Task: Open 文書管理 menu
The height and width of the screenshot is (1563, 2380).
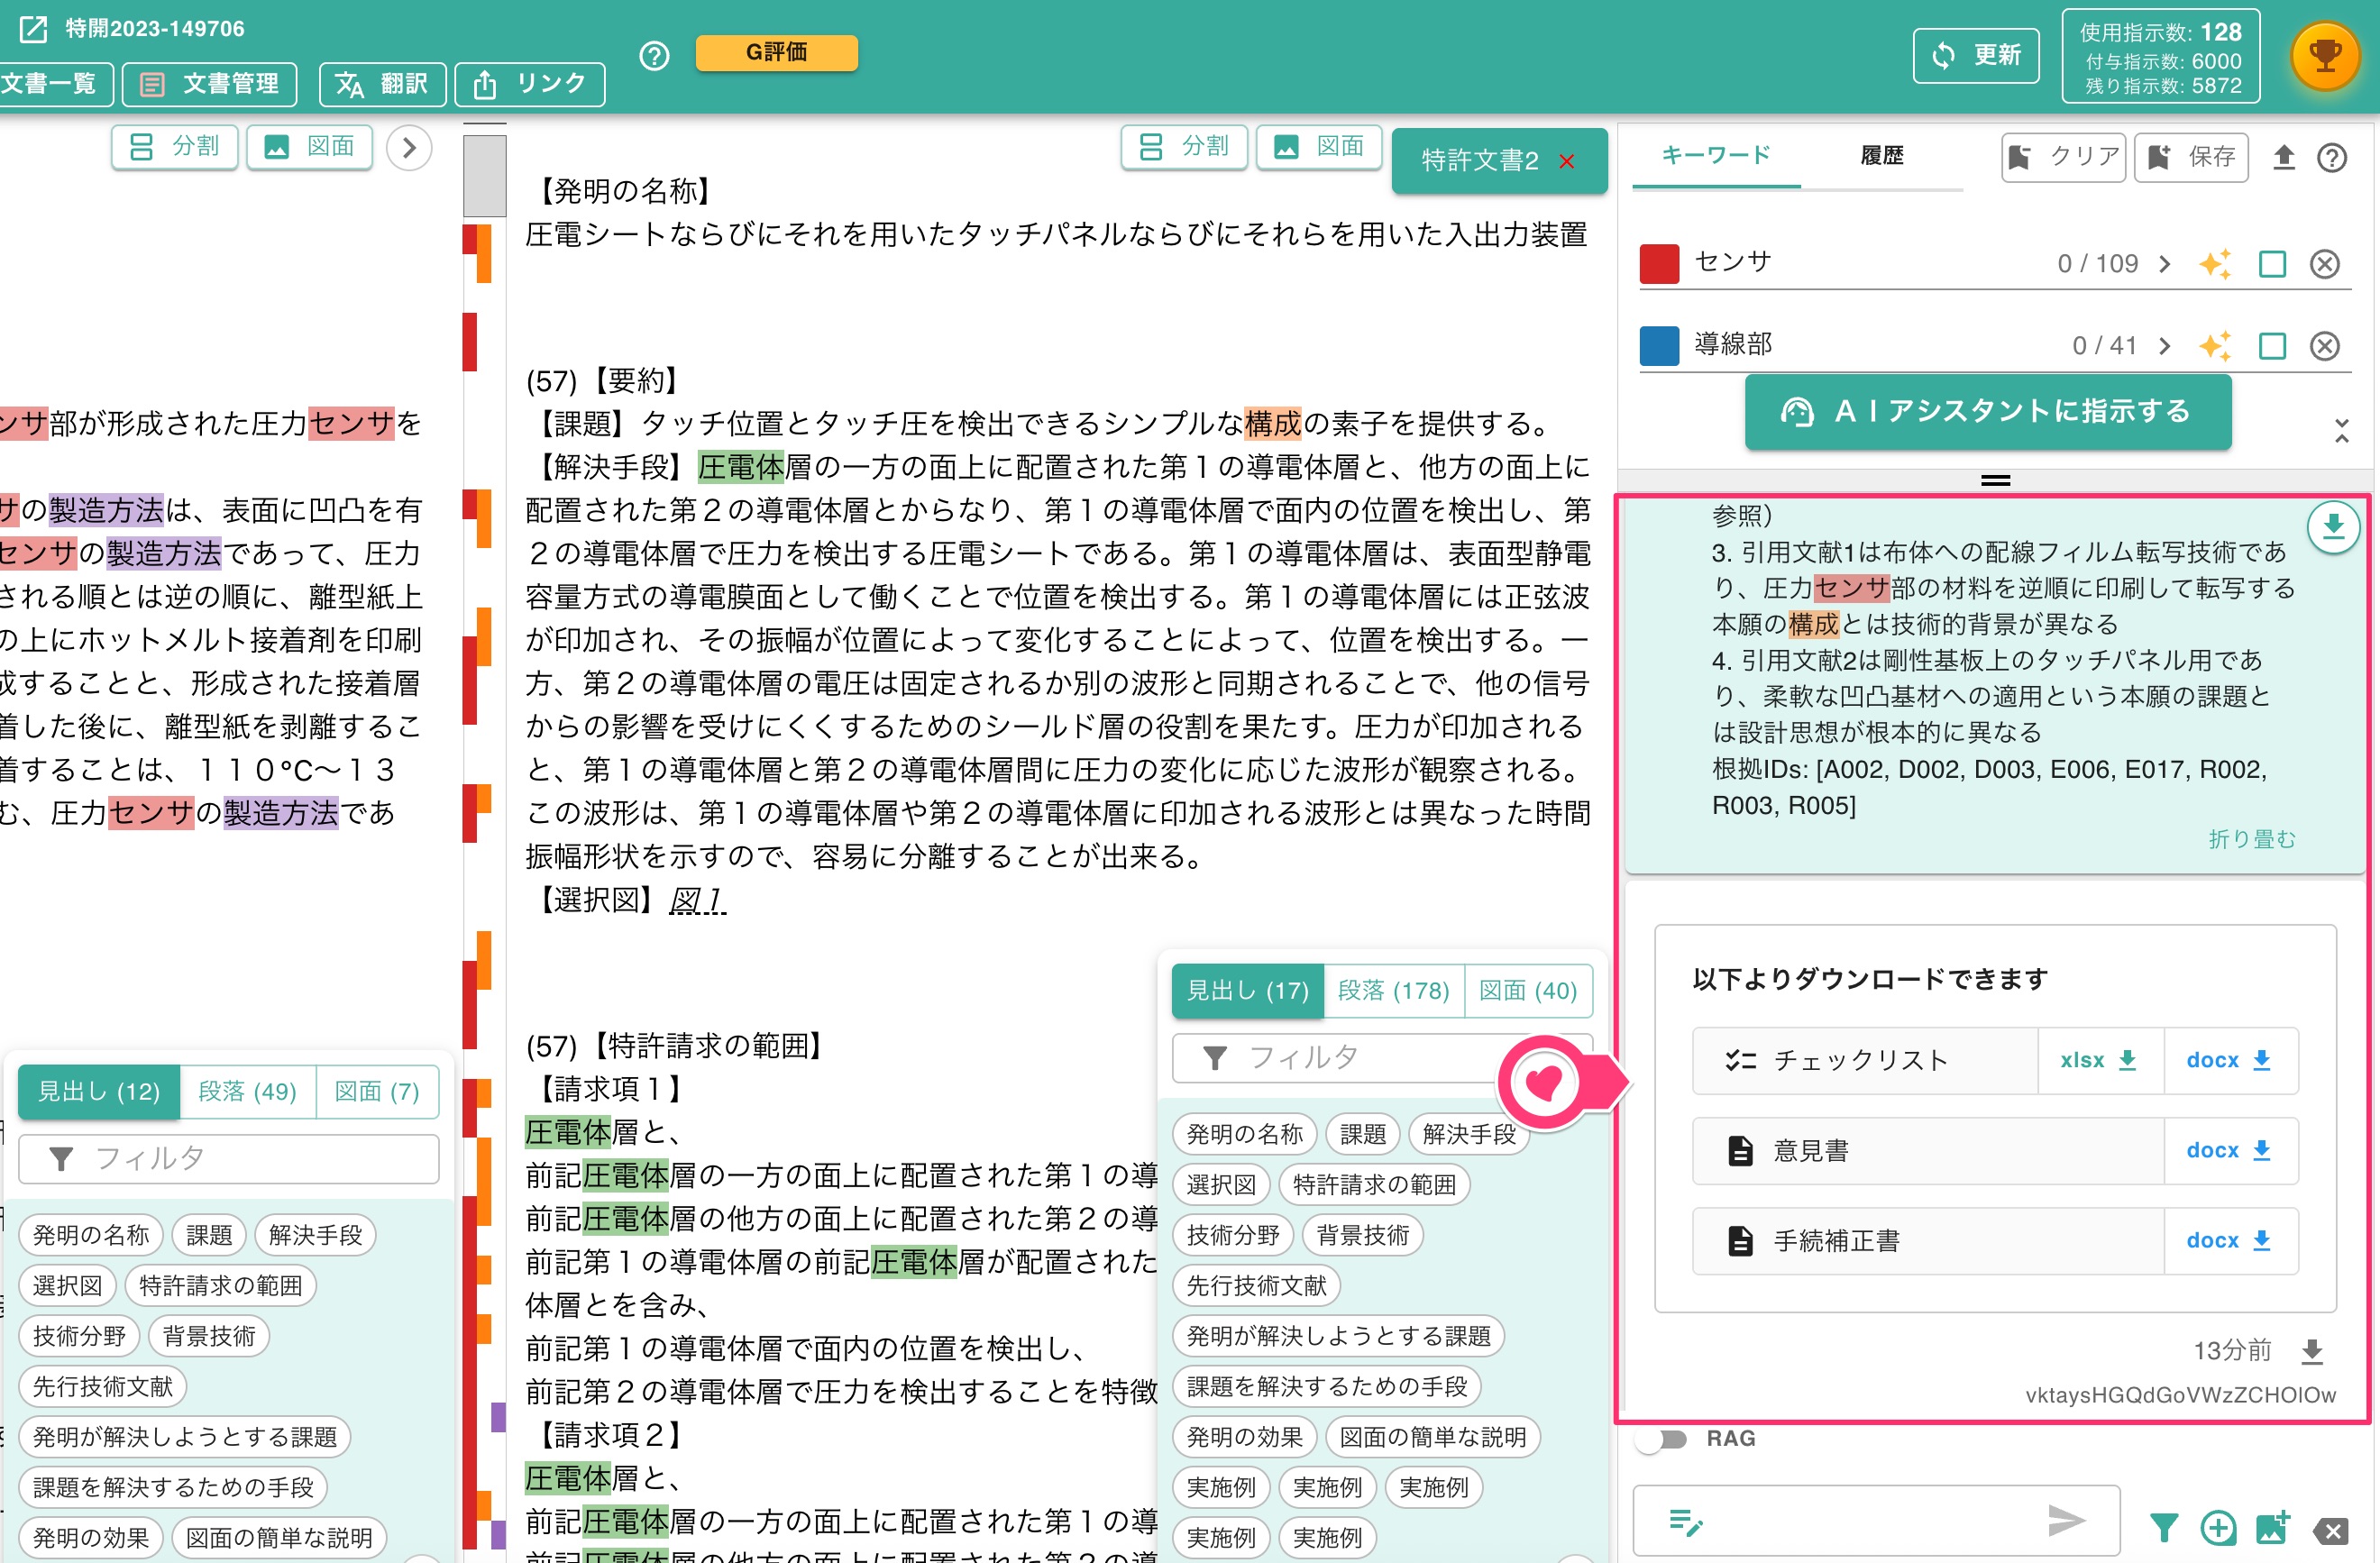Action: click(209, 84)
